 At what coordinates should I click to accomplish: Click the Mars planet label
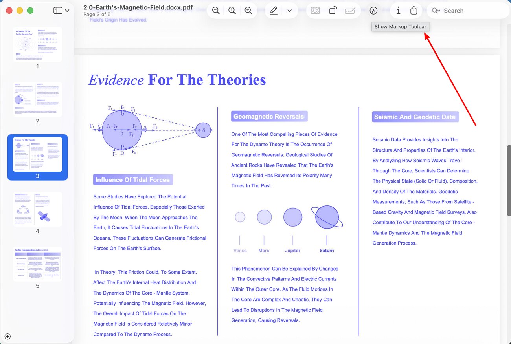[264, 251]
